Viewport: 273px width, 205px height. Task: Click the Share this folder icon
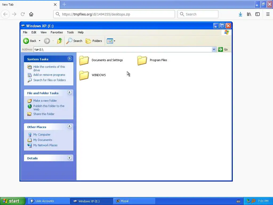tap(30, 114)
